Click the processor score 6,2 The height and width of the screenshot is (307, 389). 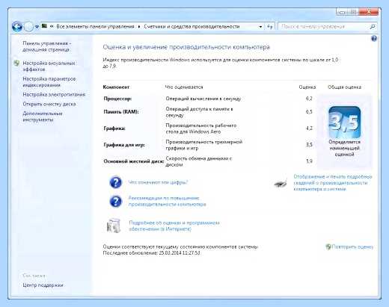309,99
